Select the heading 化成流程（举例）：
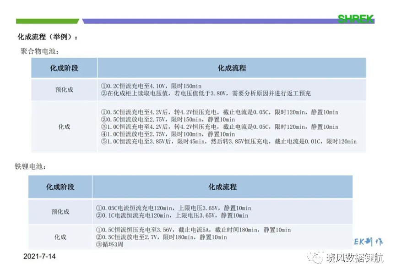396x275 pixels. click(48, 37)
